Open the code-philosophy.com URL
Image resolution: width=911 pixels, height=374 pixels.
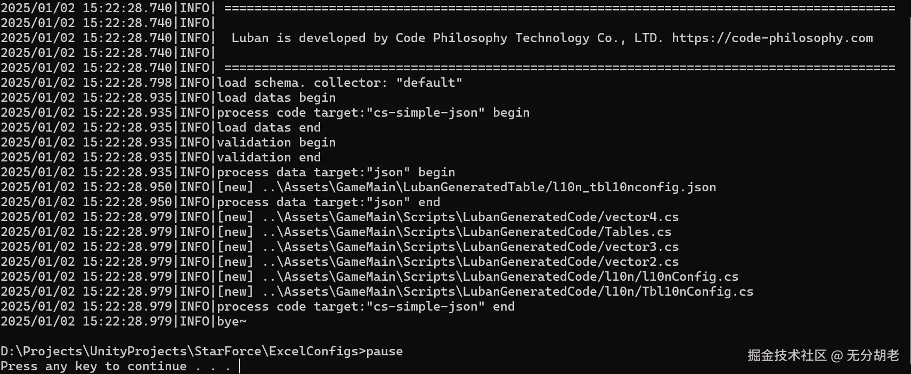[x=772, y=38]
